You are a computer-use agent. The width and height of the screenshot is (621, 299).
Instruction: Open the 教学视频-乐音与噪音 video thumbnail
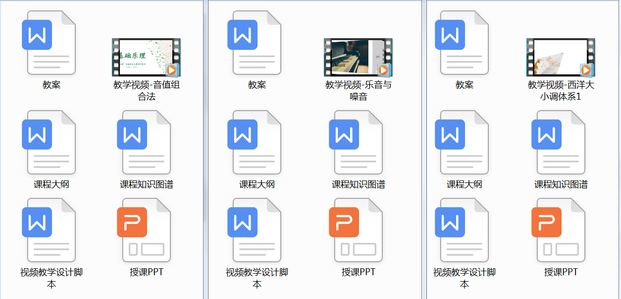pos(358,57)
